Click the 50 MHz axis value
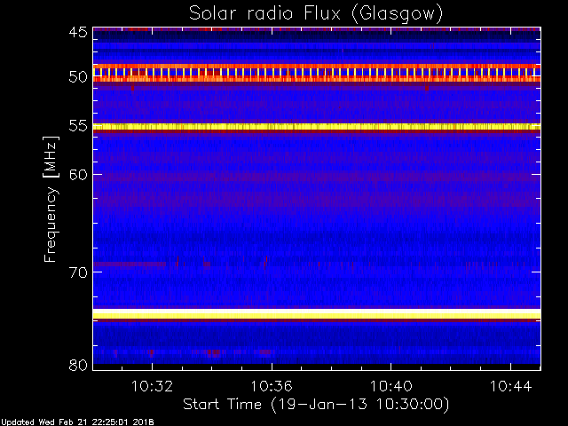The image size is (568, 426). tap(78, 77)
